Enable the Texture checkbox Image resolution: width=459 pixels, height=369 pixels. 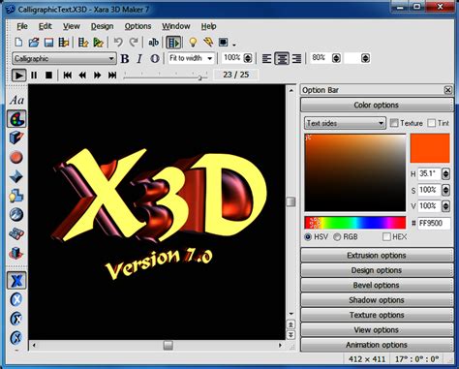tap(394, 123)
